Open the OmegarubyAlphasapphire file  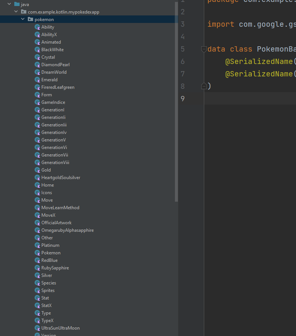point(67,230)
